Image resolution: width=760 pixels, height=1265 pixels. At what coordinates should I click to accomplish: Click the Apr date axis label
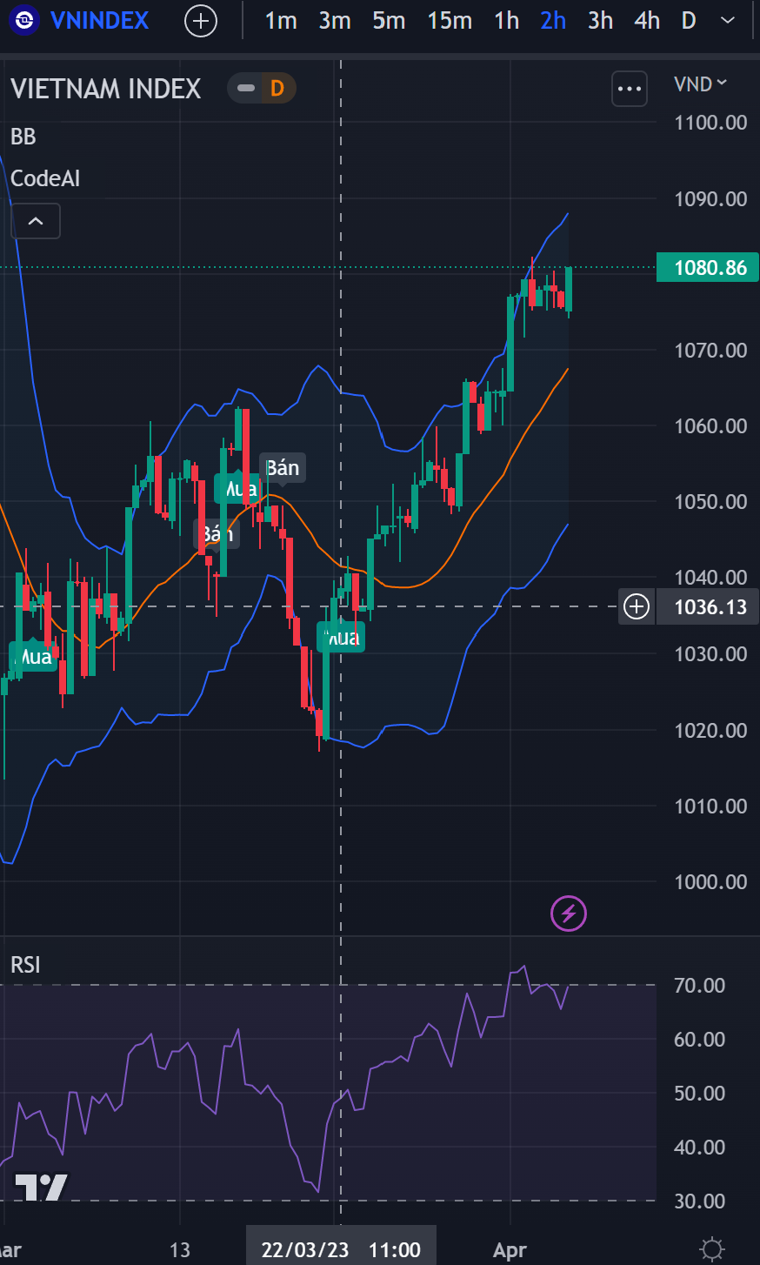pos(510,1250)
